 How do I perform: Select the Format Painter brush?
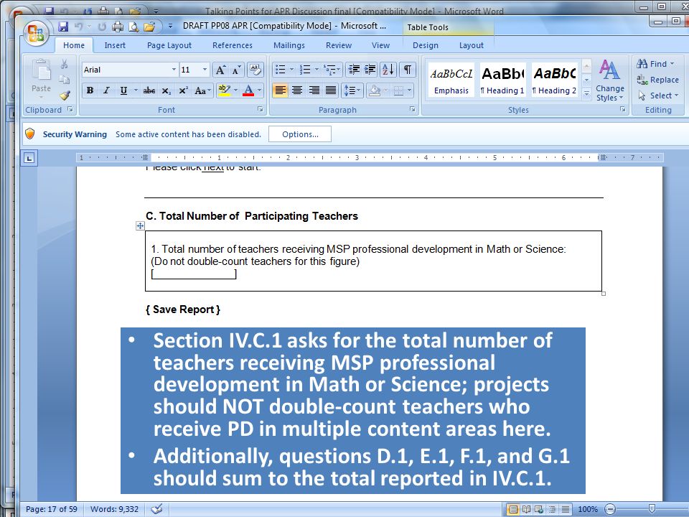[x=65, y=95]
